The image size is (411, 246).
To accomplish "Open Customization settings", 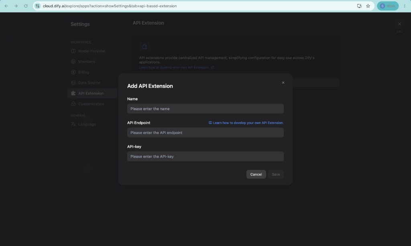I will coord(91,104).
